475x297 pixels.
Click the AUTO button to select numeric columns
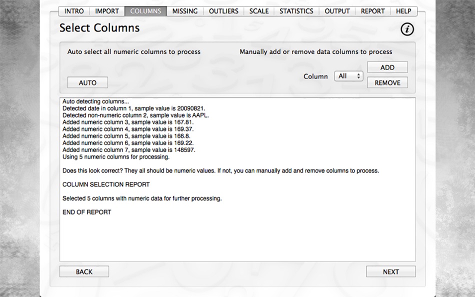point(87,82)
